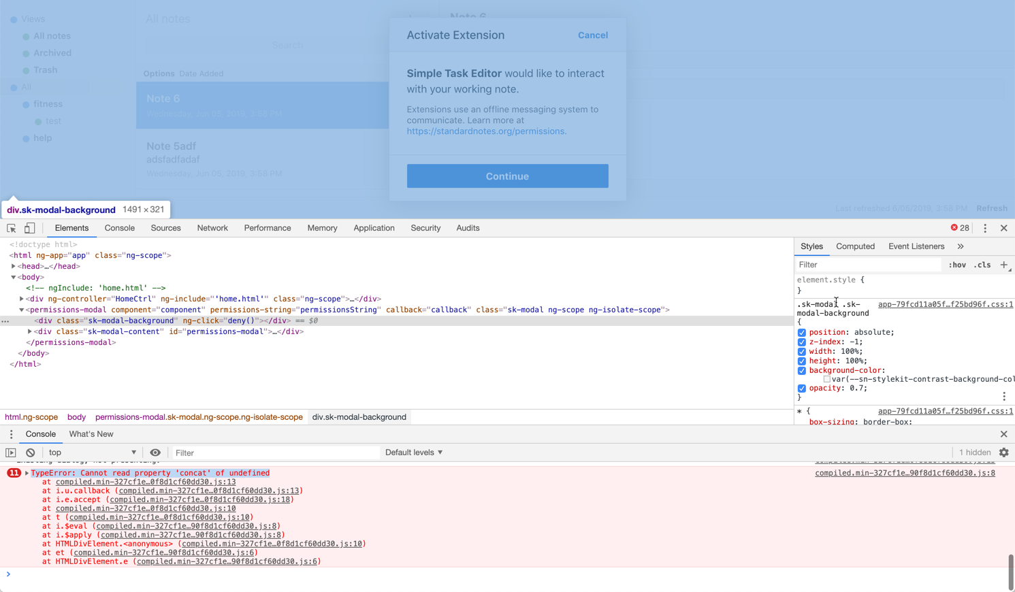
Task: Open the Default levels dropdown
Action: click(x=414, y=453)
